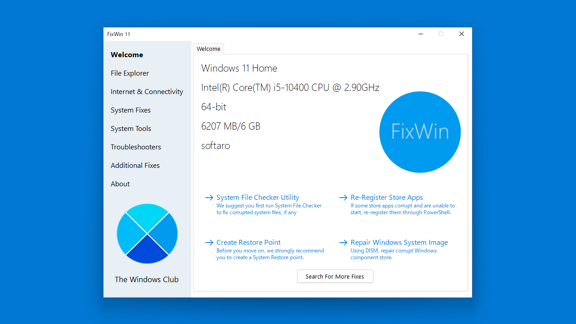Open System Tools in the sidebar

(x=131, y=128)
